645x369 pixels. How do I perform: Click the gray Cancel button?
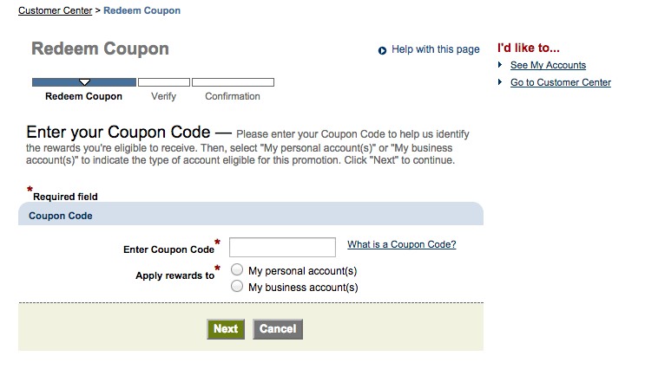tap(278, 329)
